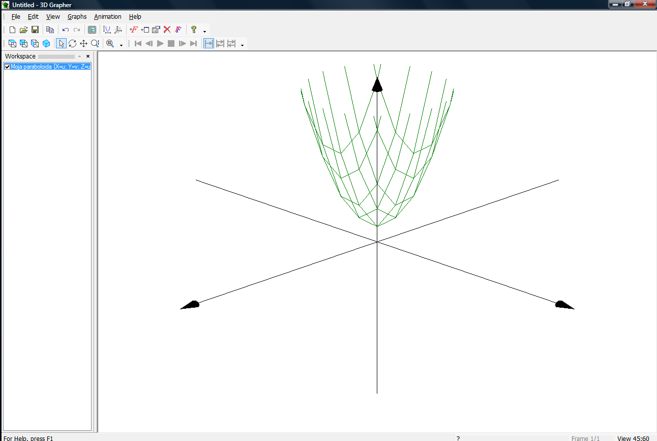Collapse Workspace panel with small triangle

(x=79, y=56)
